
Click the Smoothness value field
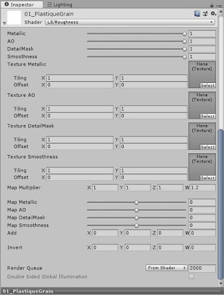click(x=202, y=56)
